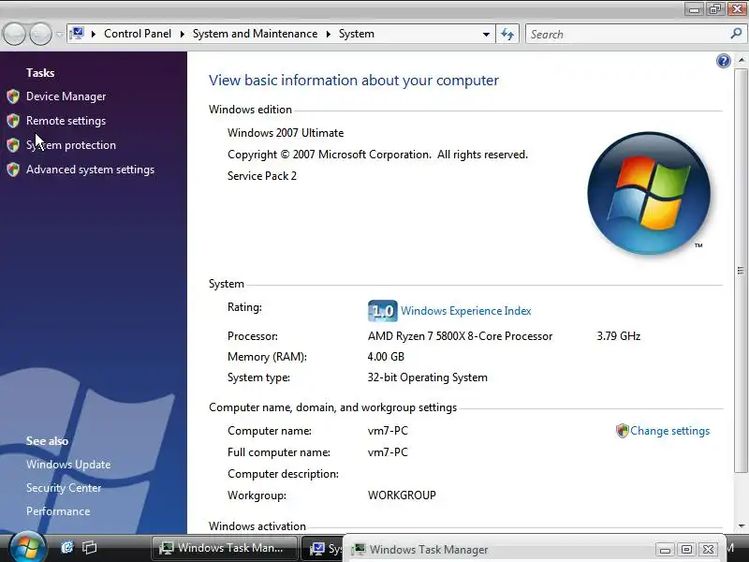Viewport: 749px width, 562px height.
Task: Select Control Panel in the breadcrumb
Action: (x=138, y=34)
